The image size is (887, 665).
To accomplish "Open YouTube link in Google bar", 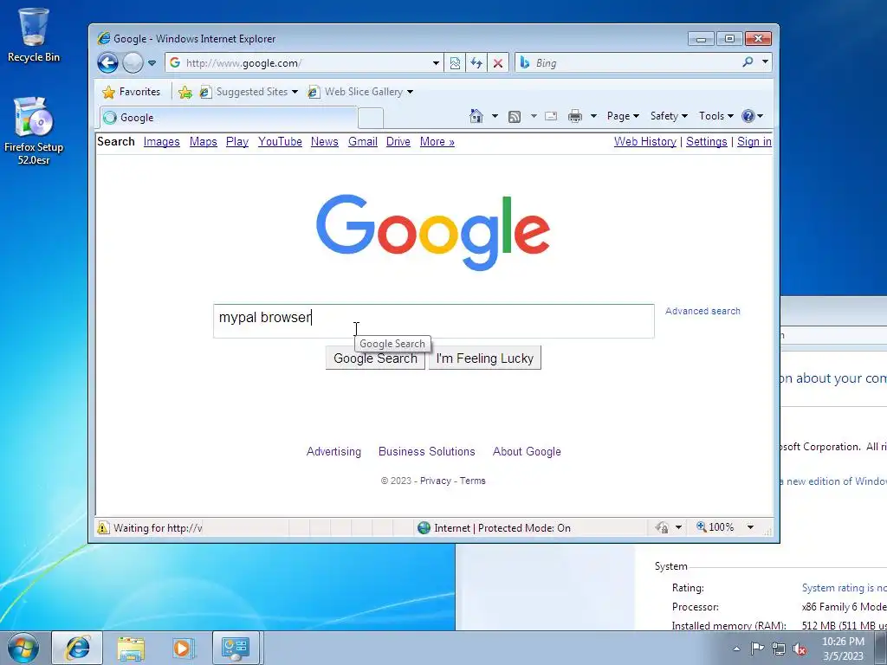I will tap(280, 141).
